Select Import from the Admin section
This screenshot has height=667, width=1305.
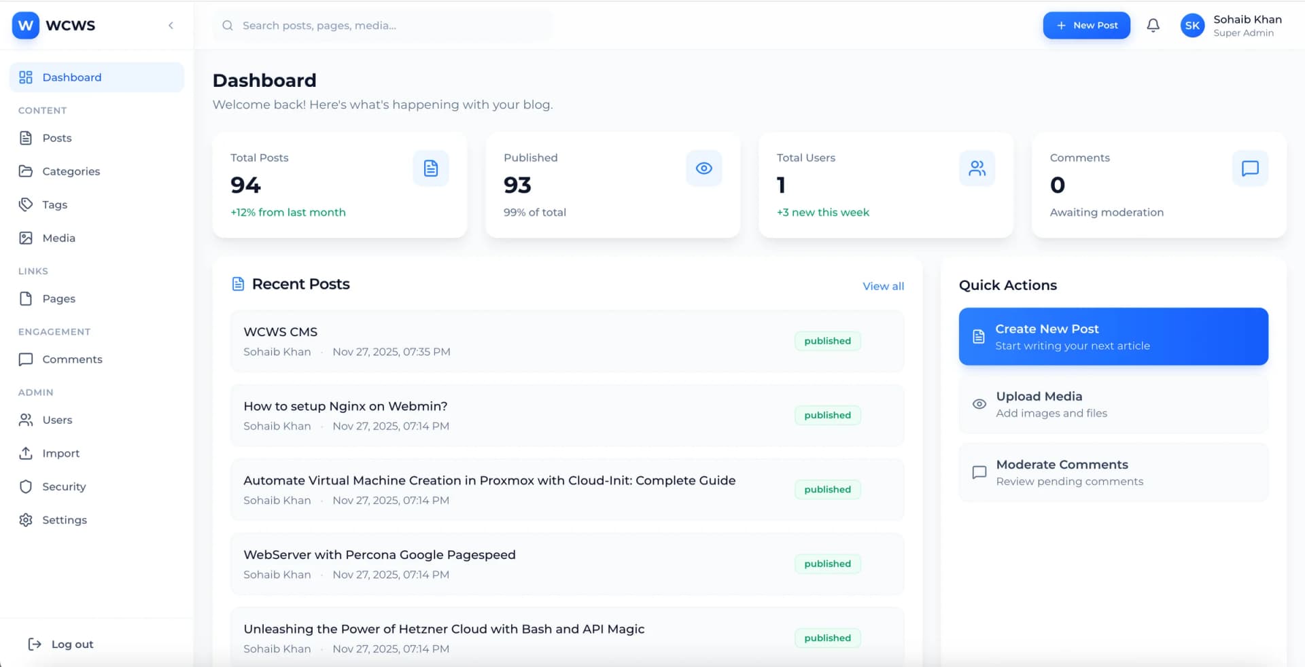tap(60, 453)
